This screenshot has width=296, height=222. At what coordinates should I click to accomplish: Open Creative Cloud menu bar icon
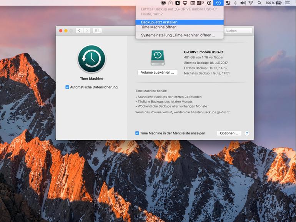[163, 3]
